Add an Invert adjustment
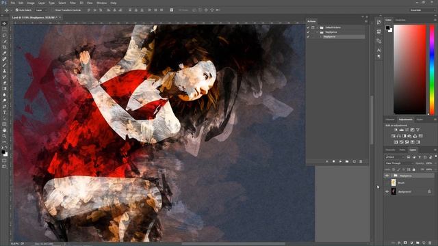The image size is (438, 246). pyautogui.click(x=396, y=142)
